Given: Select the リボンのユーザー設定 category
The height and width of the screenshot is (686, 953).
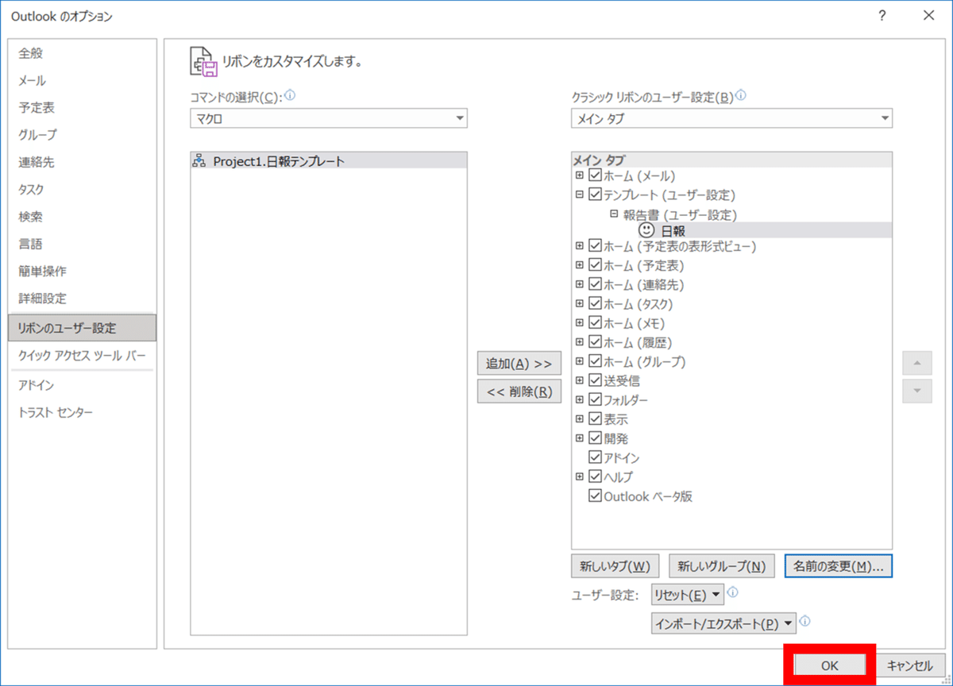Looking at the screenshot, I should click(82, 328).
